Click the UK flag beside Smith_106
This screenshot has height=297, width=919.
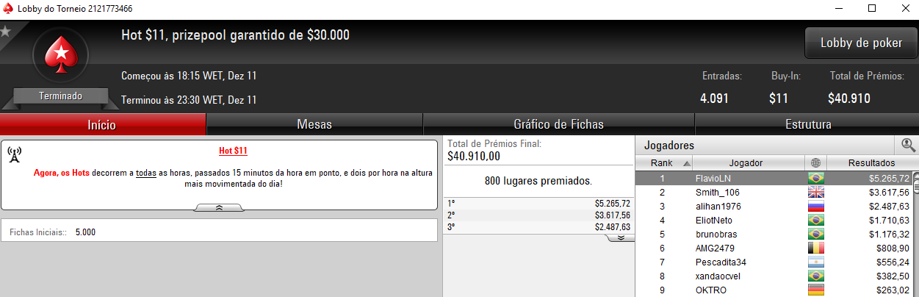tap(815, 192)
